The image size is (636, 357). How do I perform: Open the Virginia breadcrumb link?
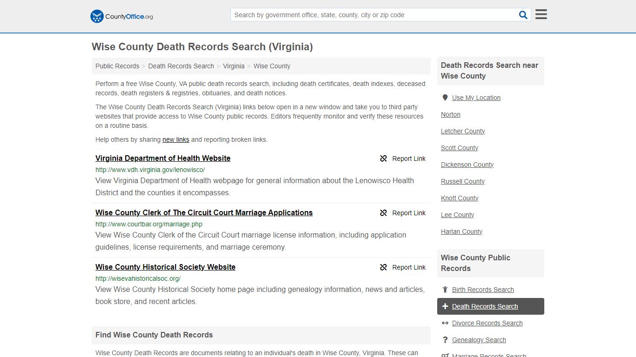tap(234, 66)
